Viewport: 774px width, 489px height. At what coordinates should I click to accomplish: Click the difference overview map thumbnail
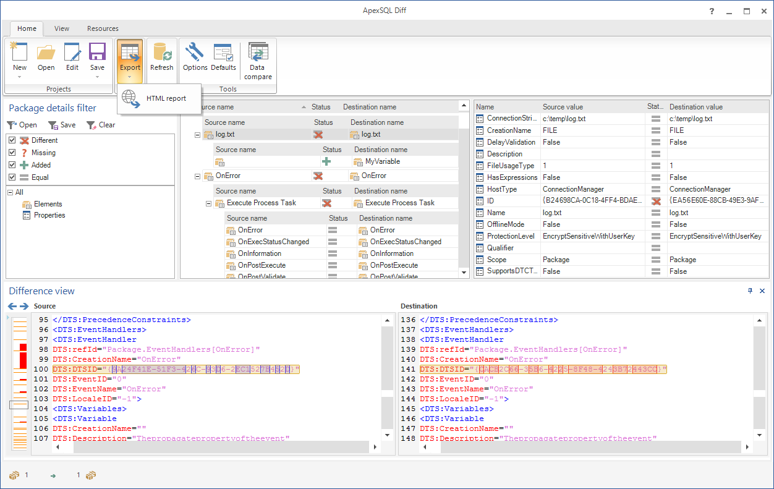19,382
